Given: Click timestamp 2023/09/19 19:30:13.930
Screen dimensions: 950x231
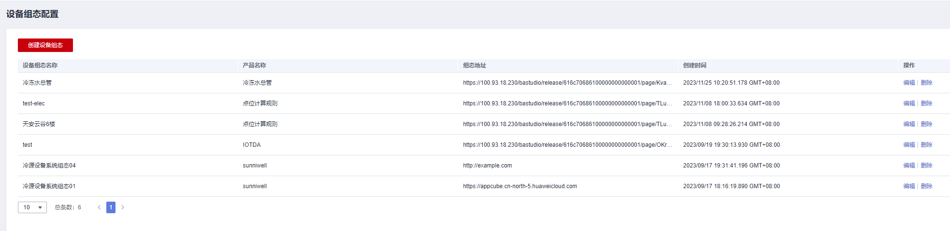Looking at the screenshot, I should pyautogui.click(x=731, y=145).
